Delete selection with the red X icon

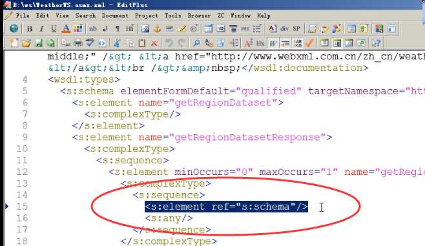click(x=154, y=43)
